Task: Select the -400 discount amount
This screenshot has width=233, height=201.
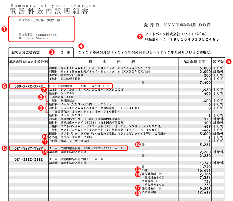Action: pyautogui.click(x=207, y=101)
